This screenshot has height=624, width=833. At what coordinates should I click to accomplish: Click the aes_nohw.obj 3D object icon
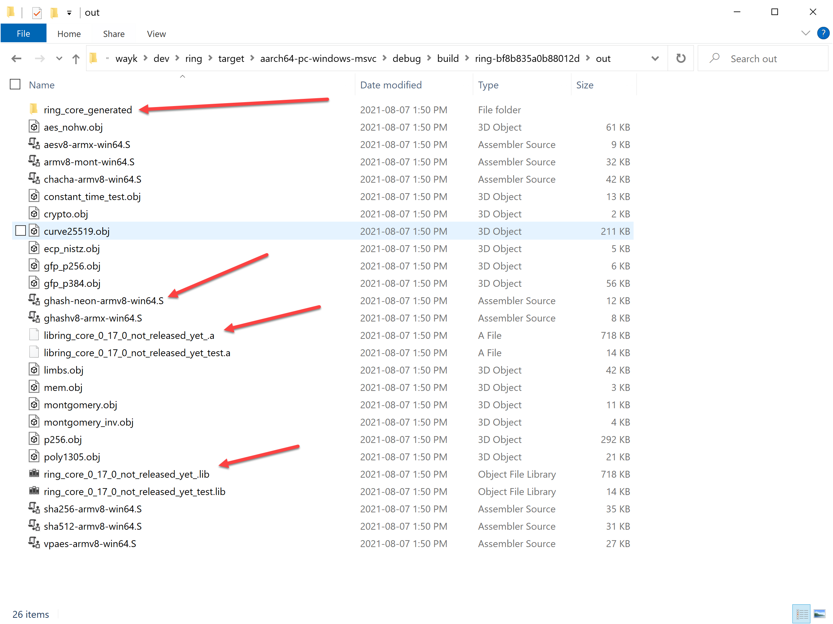[x=34, y=127]
